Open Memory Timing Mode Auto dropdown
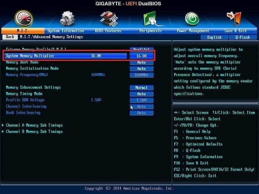The height and width of the screenshot is (194, 259). (x=141, y=94)
